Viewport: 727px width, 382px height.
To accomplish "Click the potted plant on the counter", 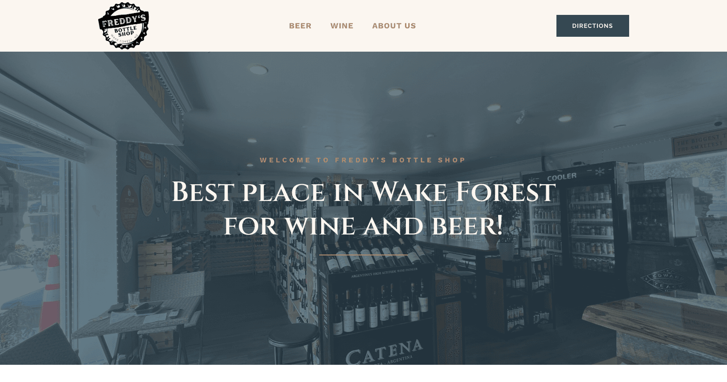I will (x=506, y=223).
